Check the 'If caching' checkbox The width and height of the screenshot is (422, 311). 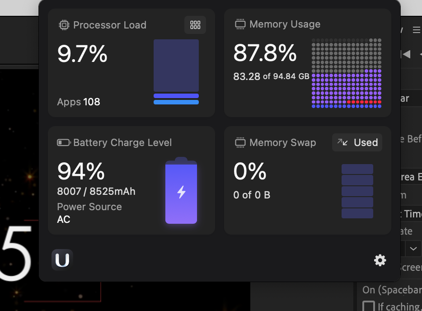point(369,306)
